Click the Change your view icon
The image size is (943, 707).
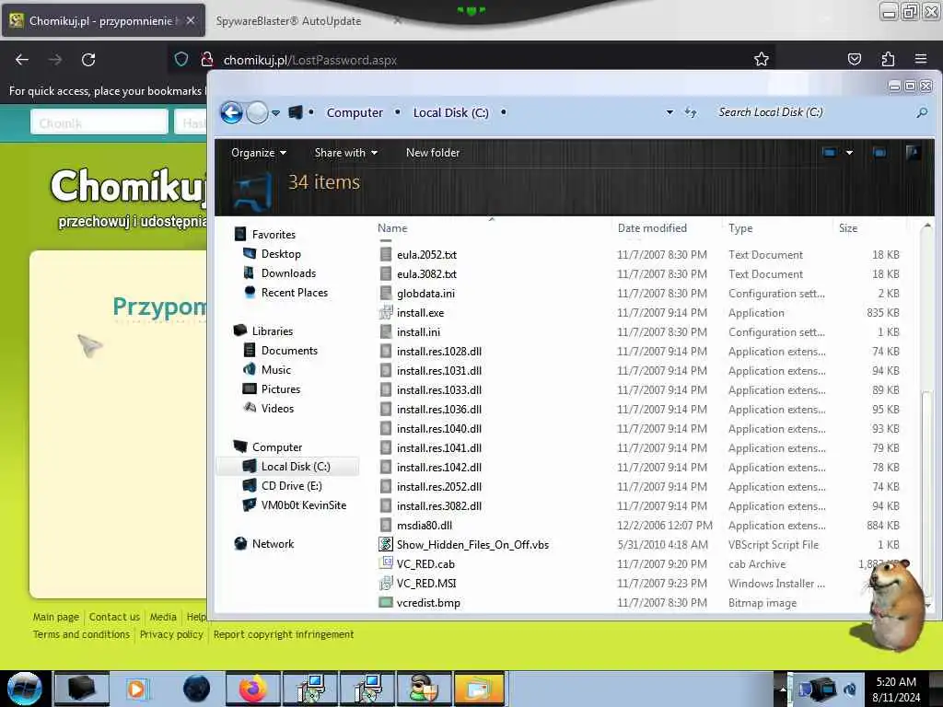(830, 153)
